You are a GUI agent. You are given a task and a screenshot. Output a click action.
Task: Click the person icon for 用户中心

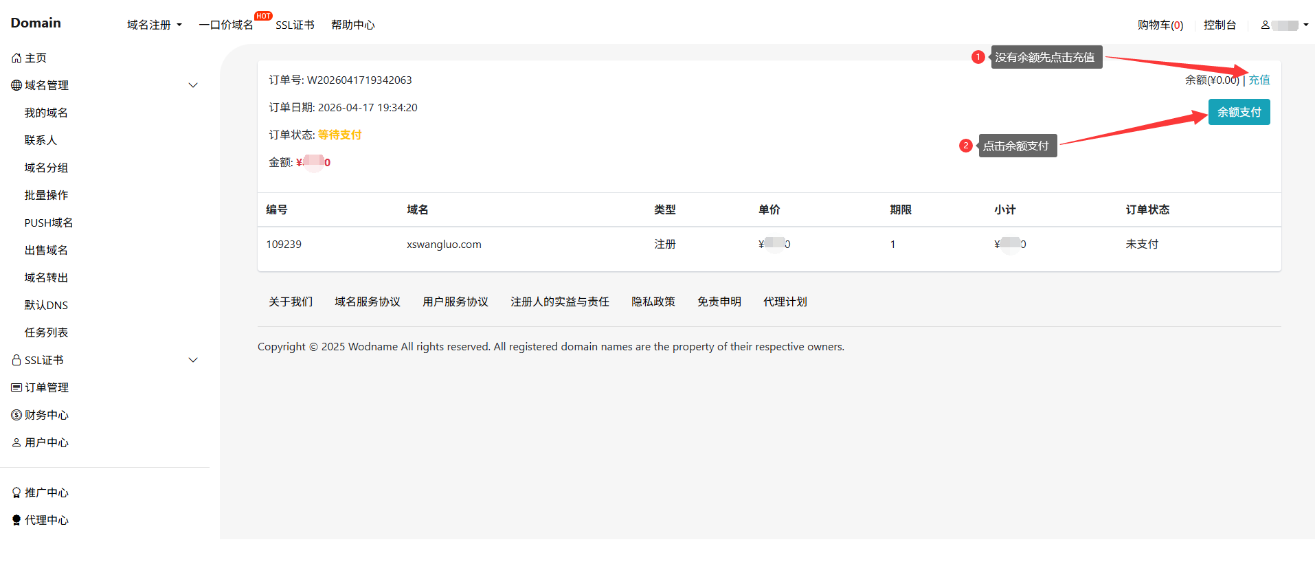click(16, 443)
